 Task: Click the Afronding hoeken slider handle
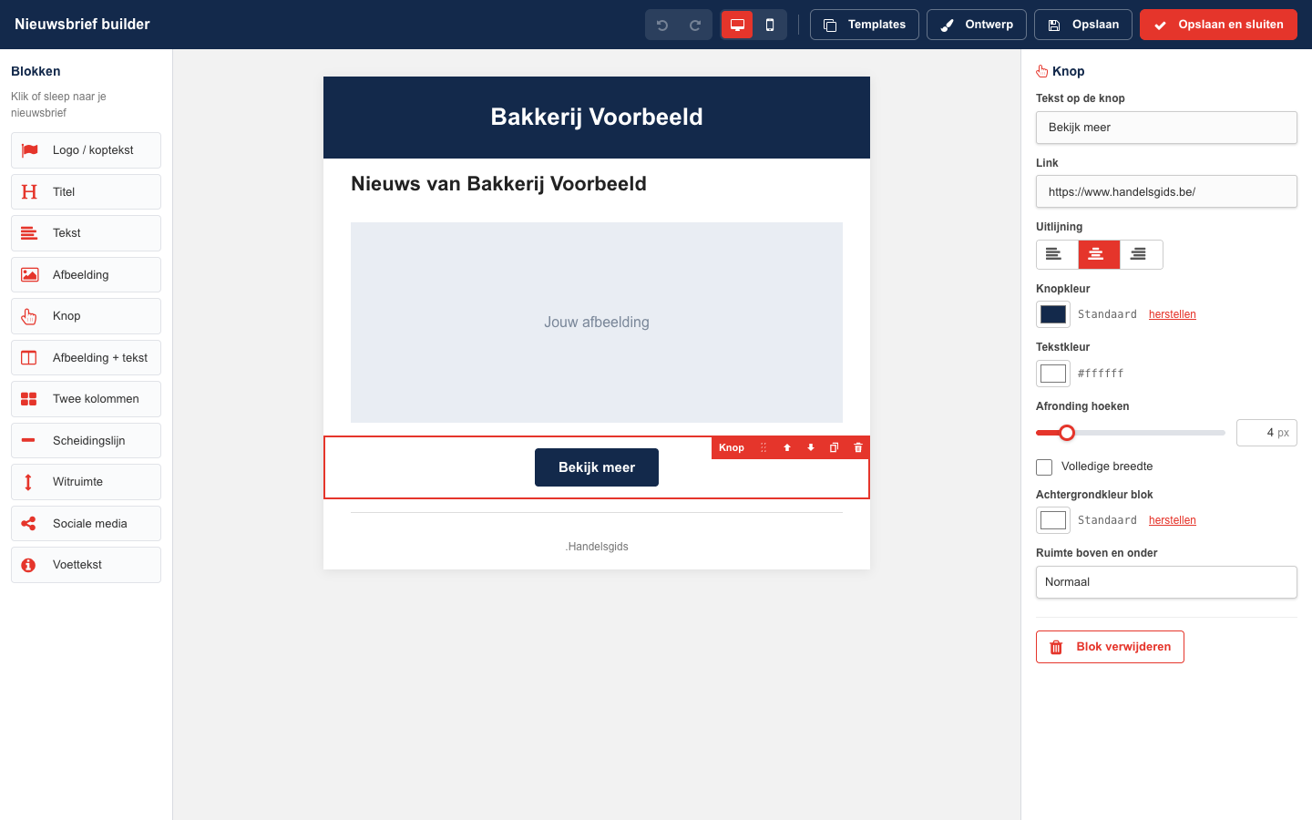[1067, 433]
